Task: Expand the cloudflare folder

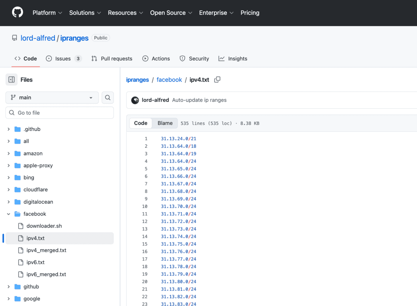Action: click(8, 189)
